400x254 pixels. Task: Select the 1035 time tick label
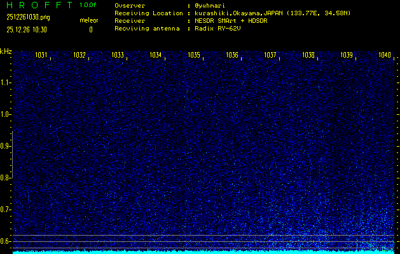coord(194,55)
